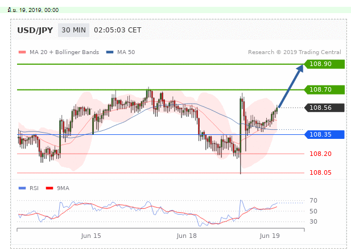The image size is (351, 251).
Task: Click the date header at the top
Action: pyautogui.click(x=33, y=10)
